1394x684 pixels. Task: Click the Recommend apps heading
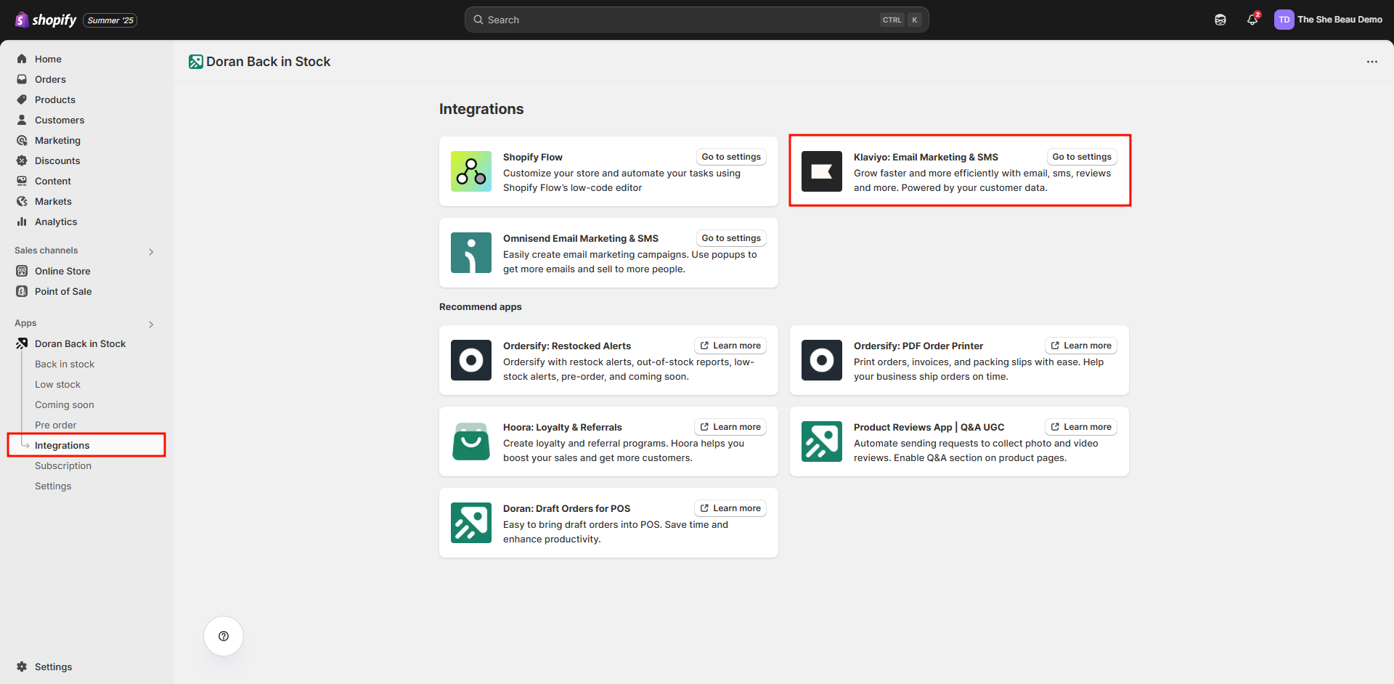pos(481,306)
